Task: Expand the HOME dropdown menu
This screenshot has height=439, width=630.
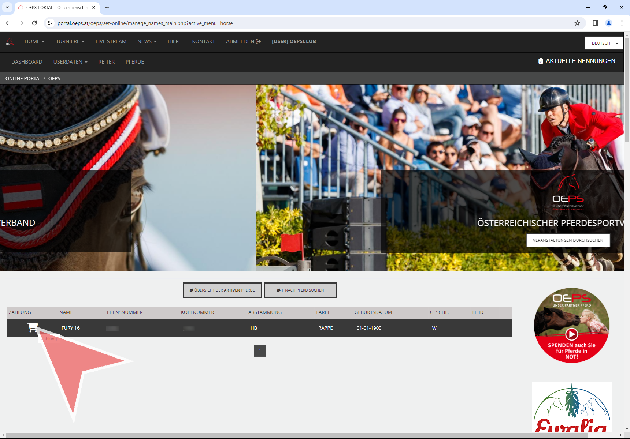Action: 34,41
